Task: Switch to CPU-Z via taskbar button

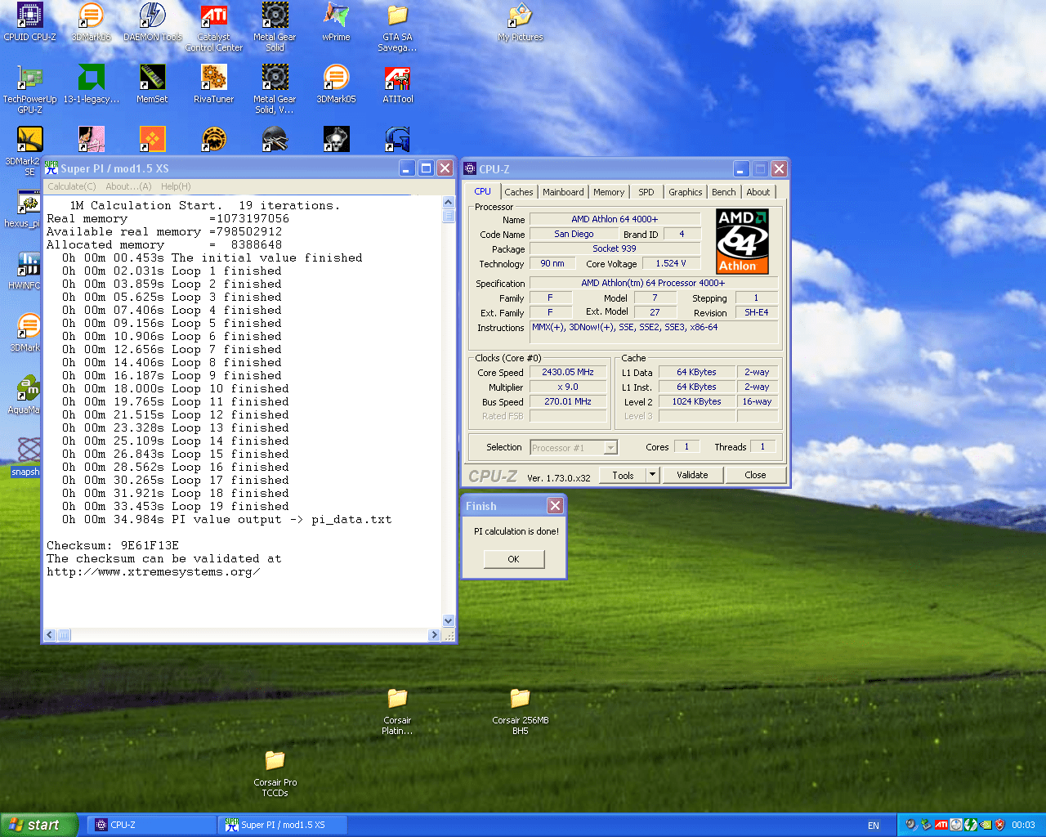Action: pos(151,825)
